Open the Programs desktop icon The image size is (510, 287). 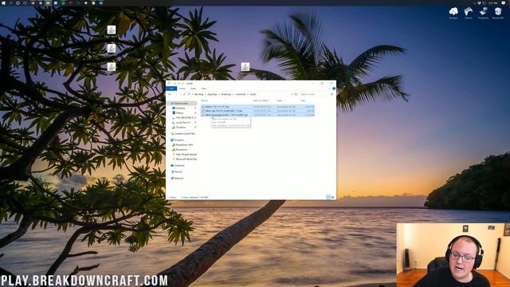483,13
